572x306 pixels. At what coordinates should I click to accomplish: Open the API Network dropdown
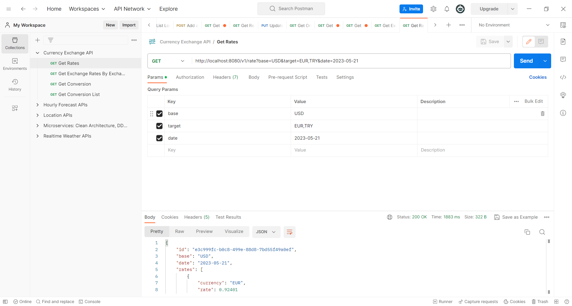click(x=132, y=9)
